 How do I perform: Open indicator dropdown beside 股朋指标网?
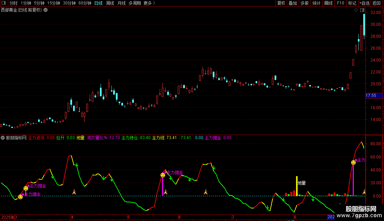tap(3, 138)
